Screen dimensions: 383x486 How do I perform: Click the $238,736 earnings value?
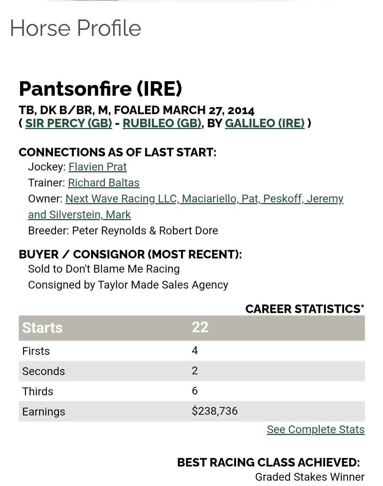tap(214, 411)
